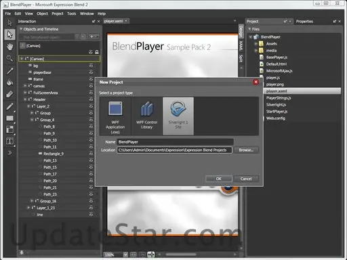Select the Pen tool
The image size is (347, 260).
pos(9,106)
